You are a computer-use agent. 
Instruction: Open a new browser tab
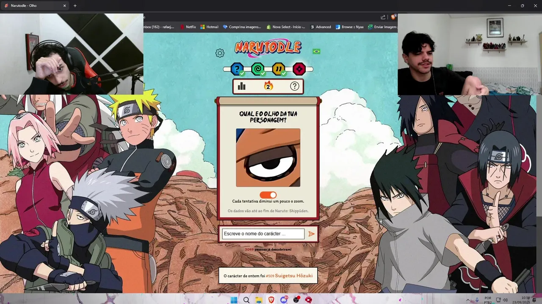pyautogui.click(x=75, y=5)
